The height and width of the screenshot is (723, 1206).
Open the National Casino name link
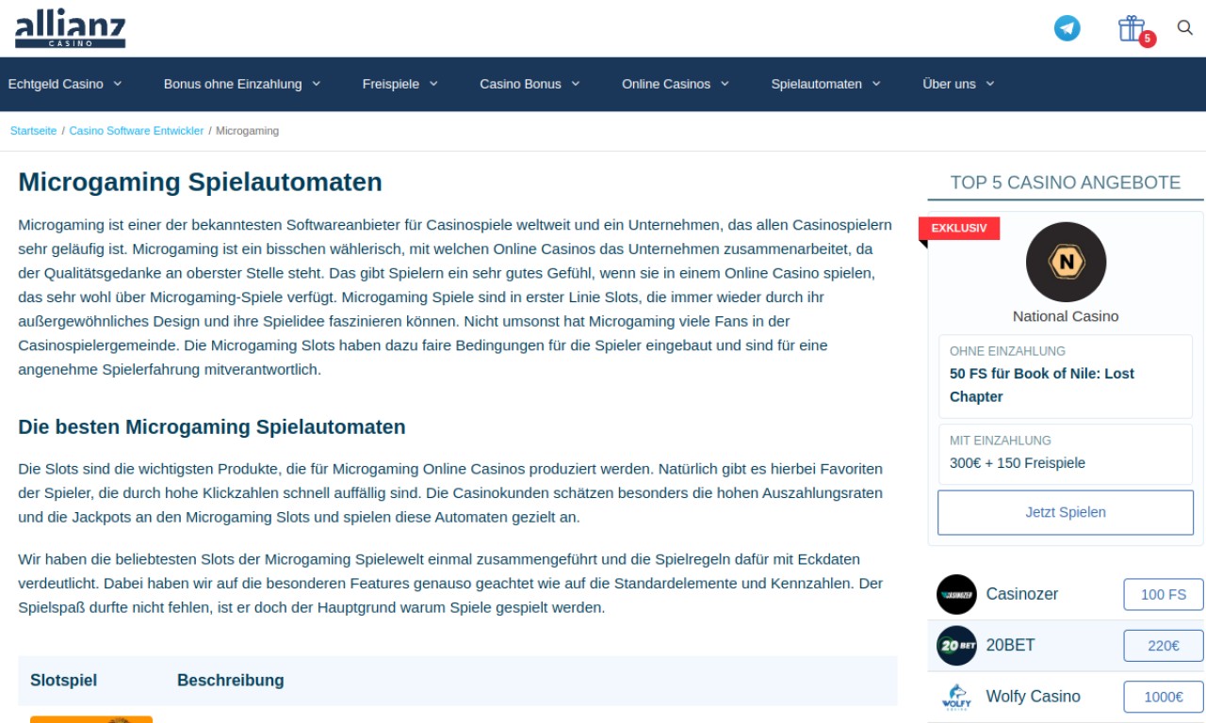(x=1066, y=316)
